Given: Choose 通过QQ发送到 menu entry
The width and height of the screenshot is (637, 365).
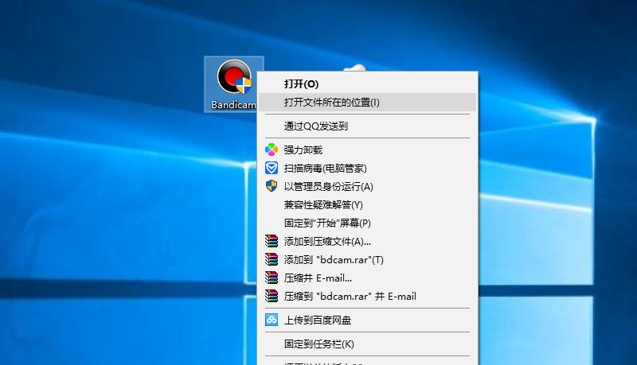Looking at the screenshot, I should pyautogui.click(x=315, y=126).
